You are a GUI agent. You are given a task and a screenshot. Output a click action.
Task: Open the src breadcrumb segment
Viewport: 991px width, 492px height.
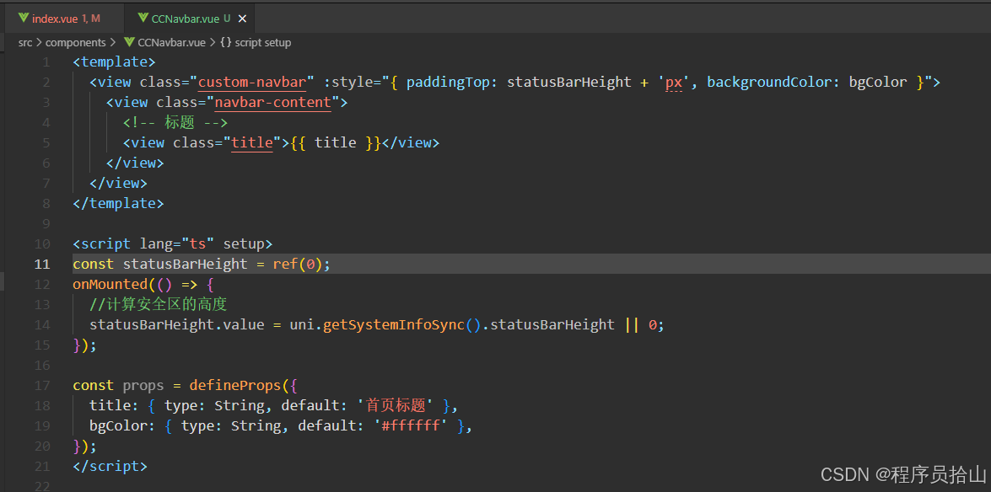pyautogui.click(x=24, y=43)
